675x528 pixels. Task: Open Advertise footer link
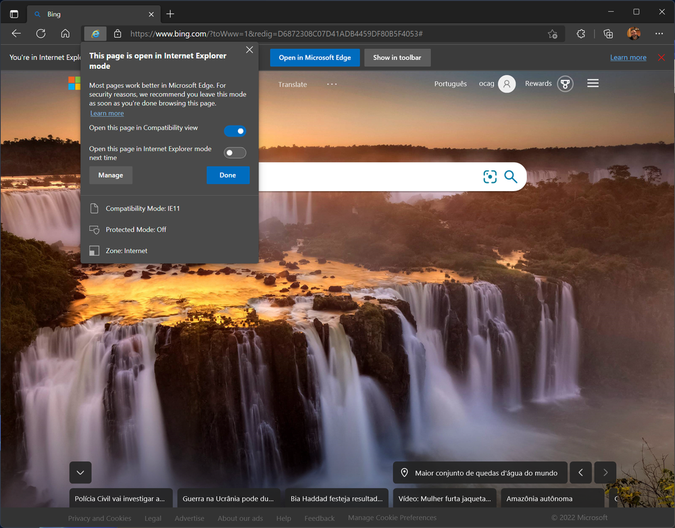pyautogui.click(x=189, y=519)
